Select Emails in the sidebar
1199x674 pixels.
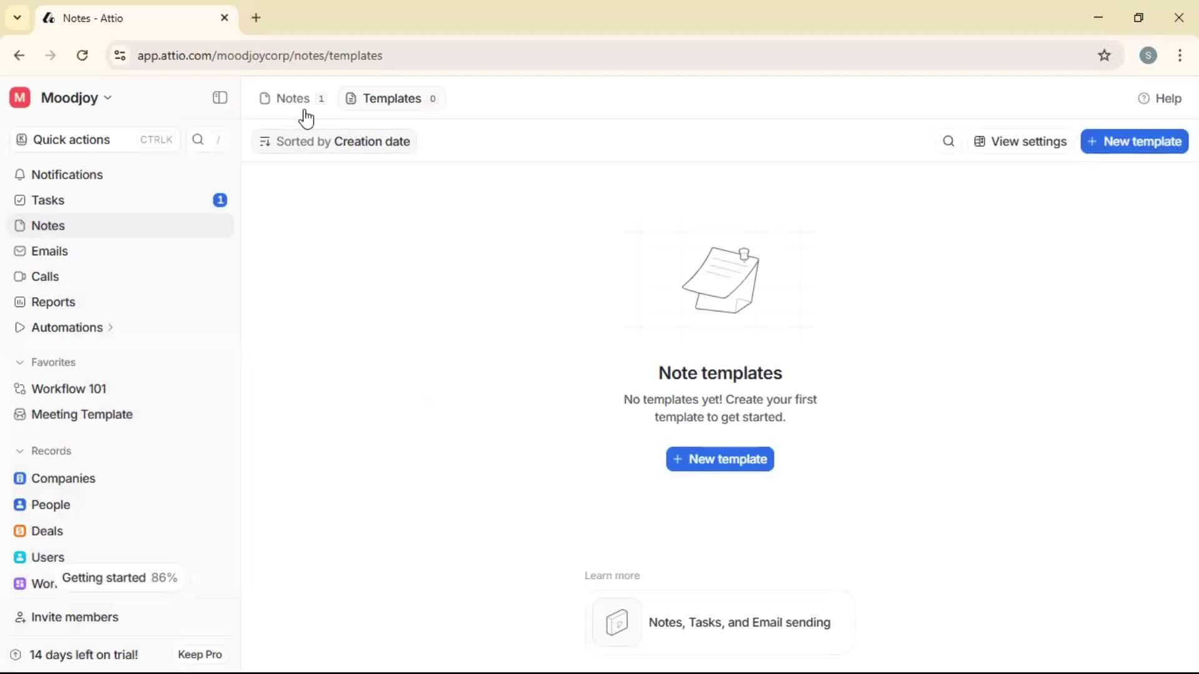click(x=49, y=251)
